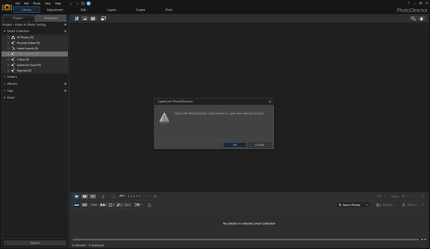Switch to browser grid mode icon
This screenshot has height=249, width=430.
click(x=93, y=19)
